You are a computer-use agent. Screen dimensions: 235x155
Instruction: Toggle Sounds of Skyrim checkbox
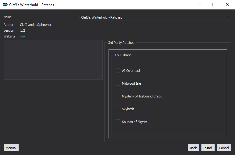click(118, 122)
